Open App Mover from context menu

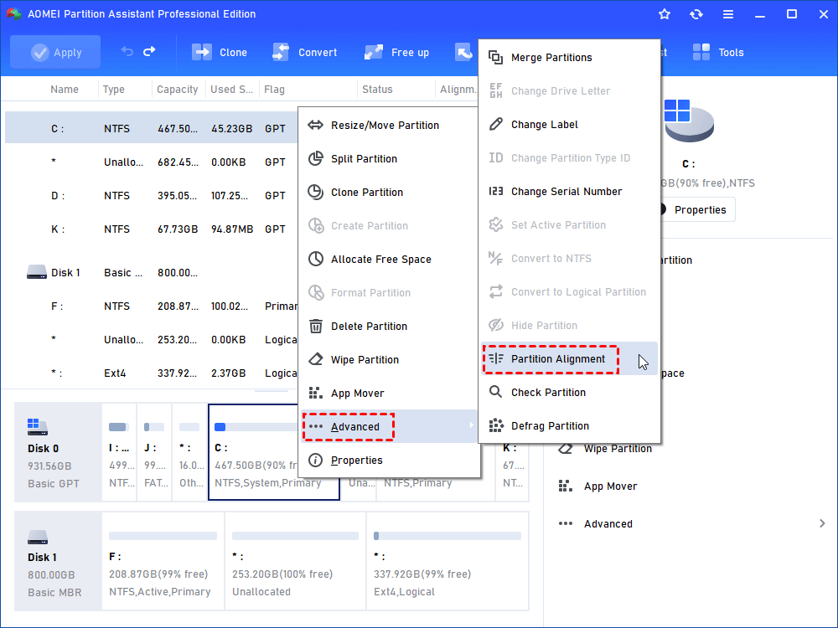coord(389,394)
